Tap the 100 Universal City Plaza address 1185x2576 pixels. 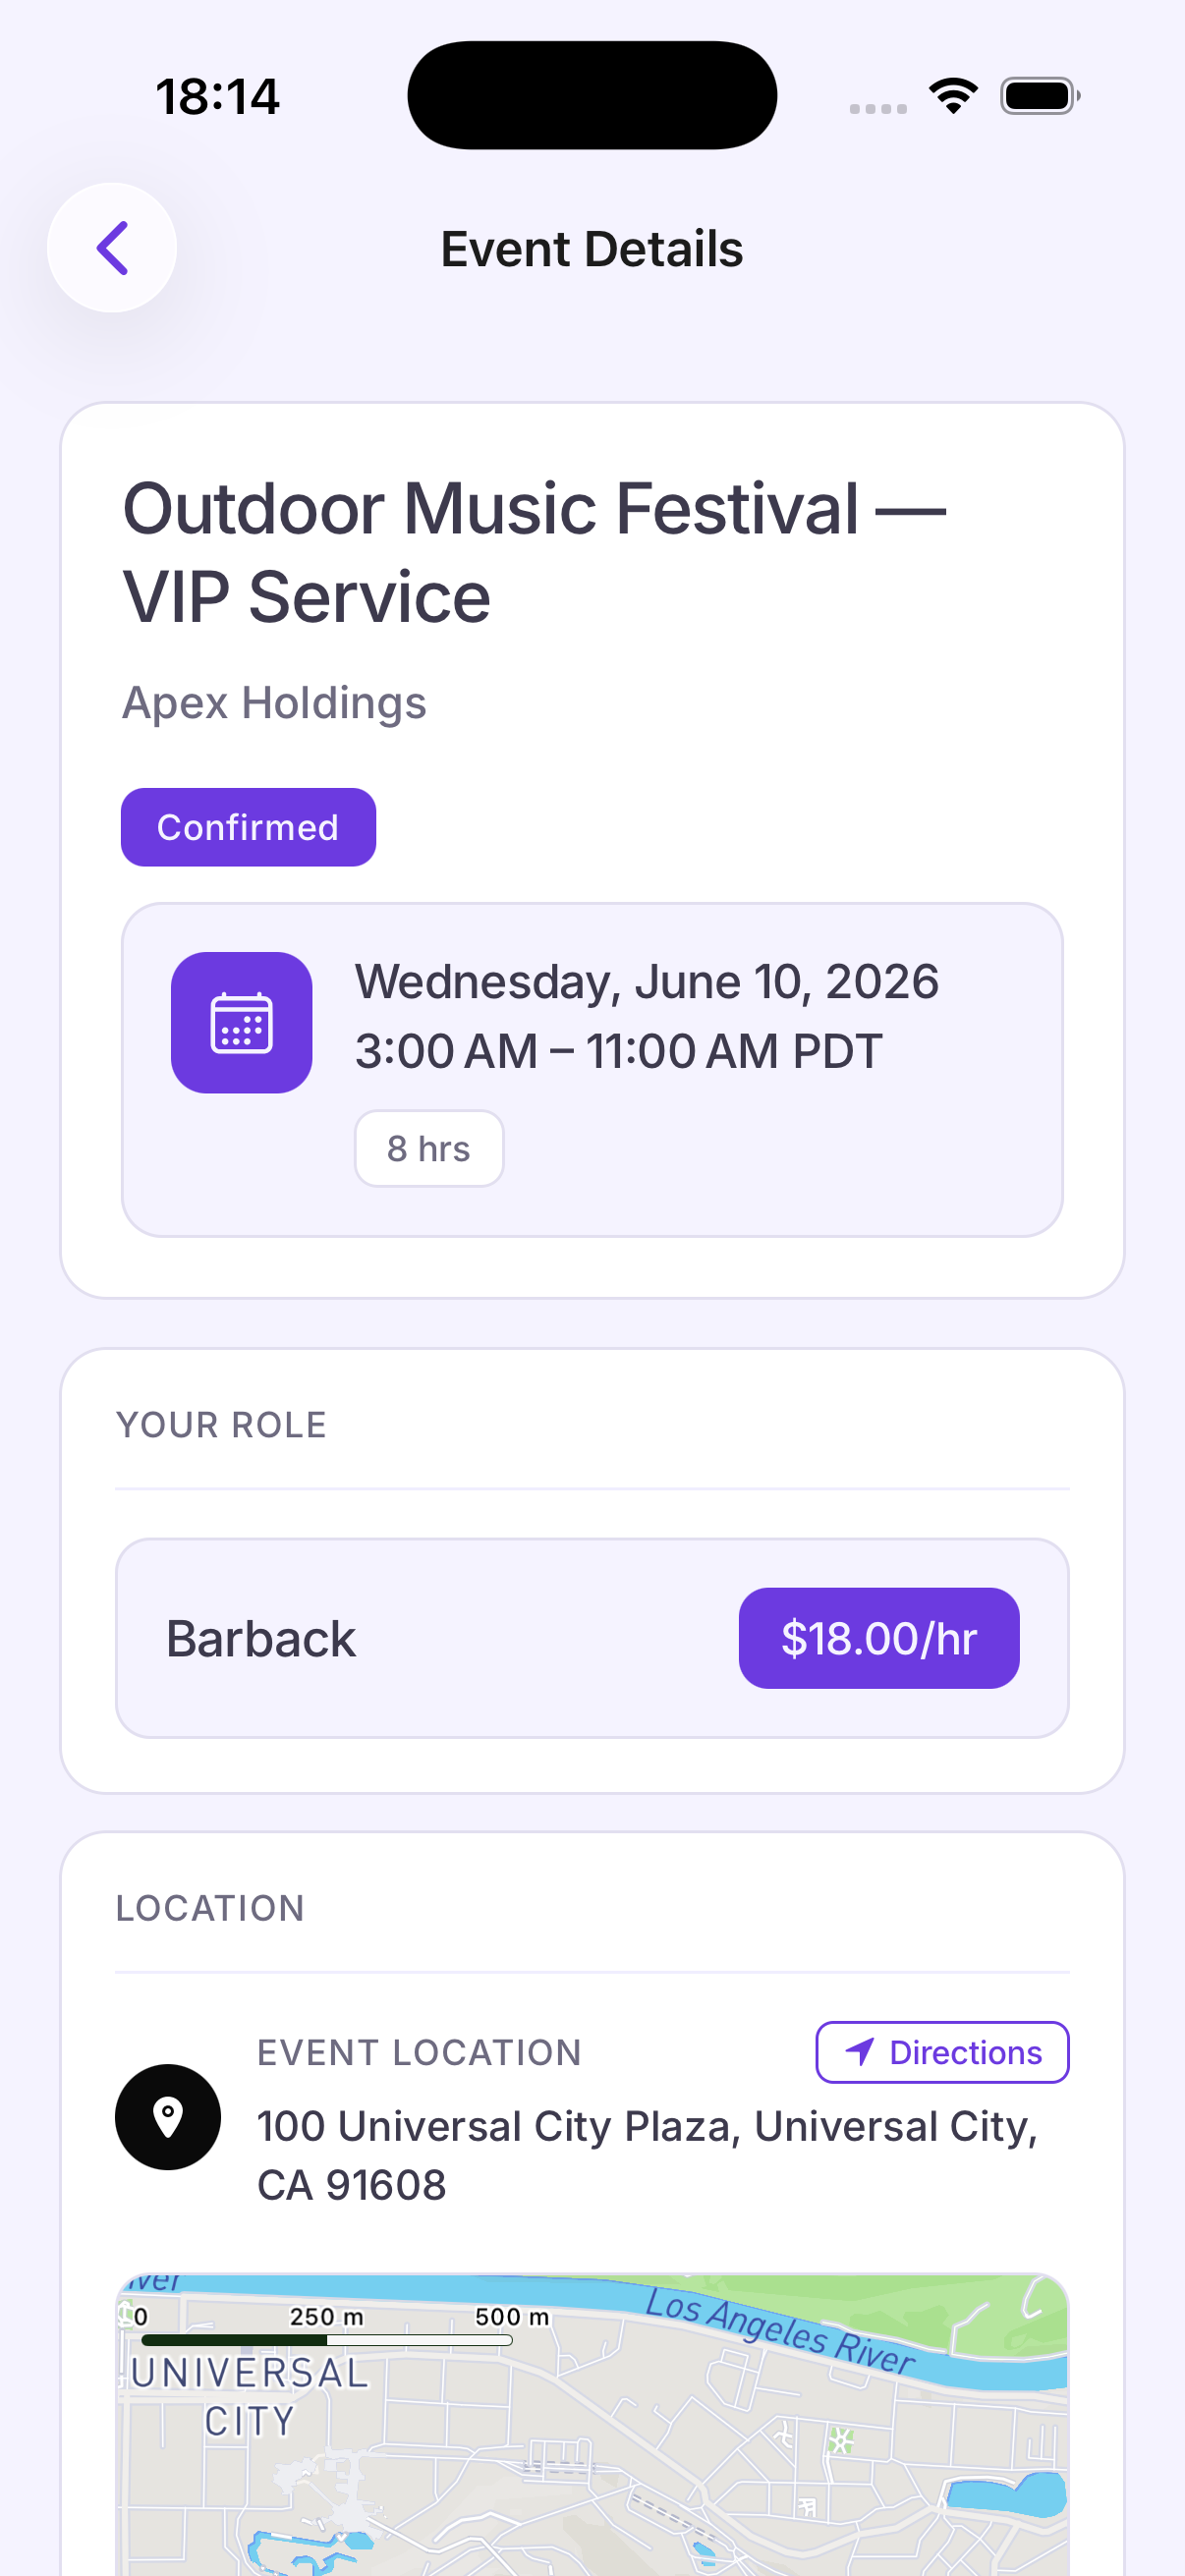647,2155
